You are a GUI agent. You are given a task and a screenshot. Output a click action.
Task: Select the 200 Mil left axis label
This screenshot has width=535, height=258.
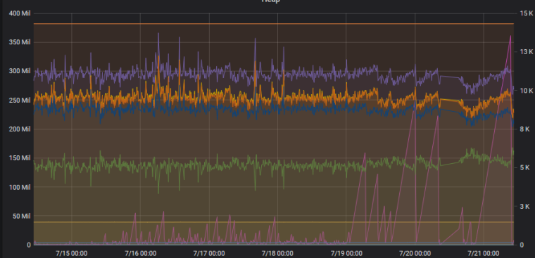coord(19,129)
